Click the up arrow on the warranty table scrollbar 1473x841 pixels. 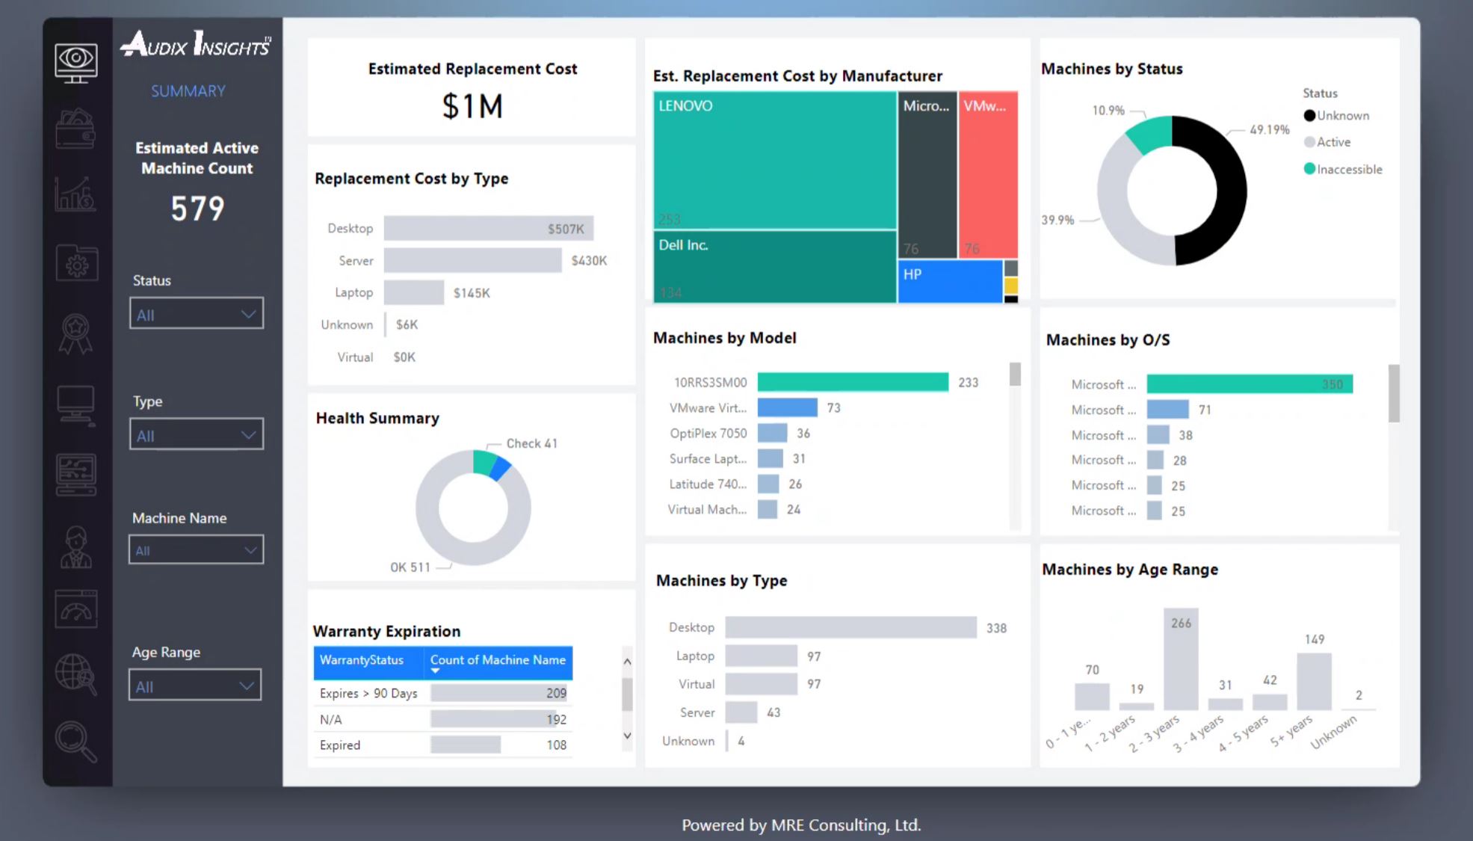pos(627,662)
